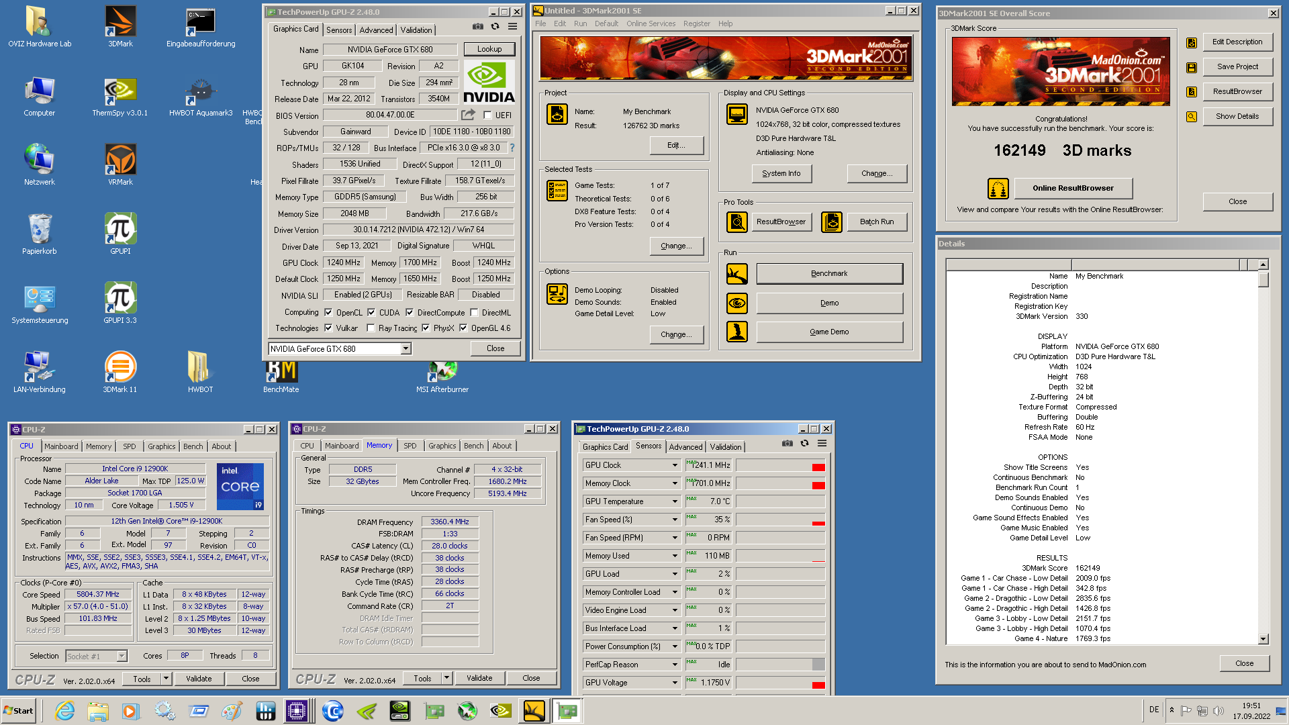Click the ResultBrowser magnifier icon in Pro Tools

click(x=737, y=222)
